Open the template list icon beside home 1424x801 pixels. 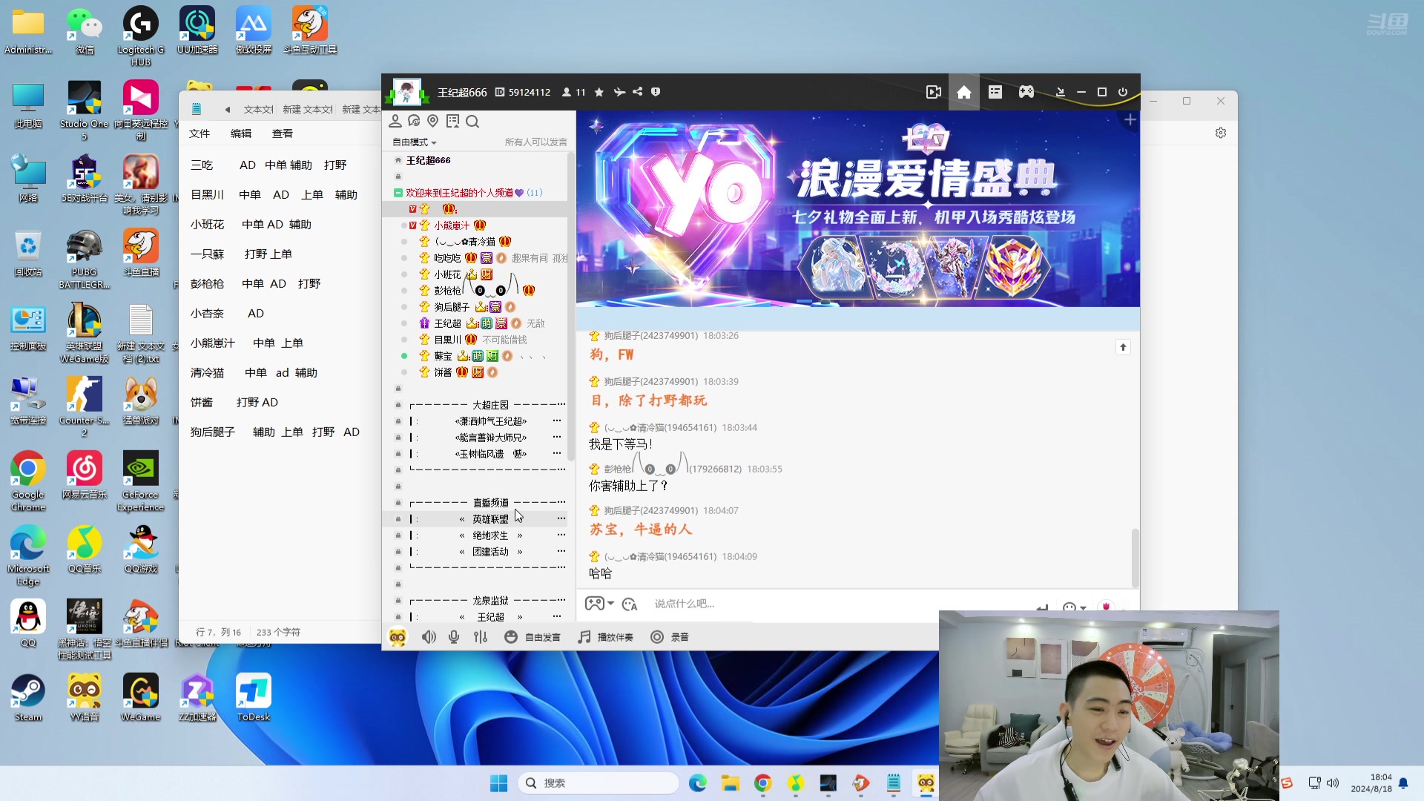(995, 92)
